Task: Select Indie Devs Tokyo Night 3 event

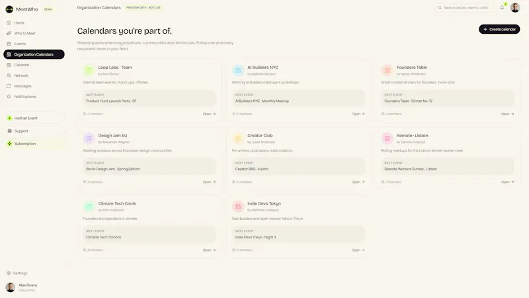Action: coord(299,234)
